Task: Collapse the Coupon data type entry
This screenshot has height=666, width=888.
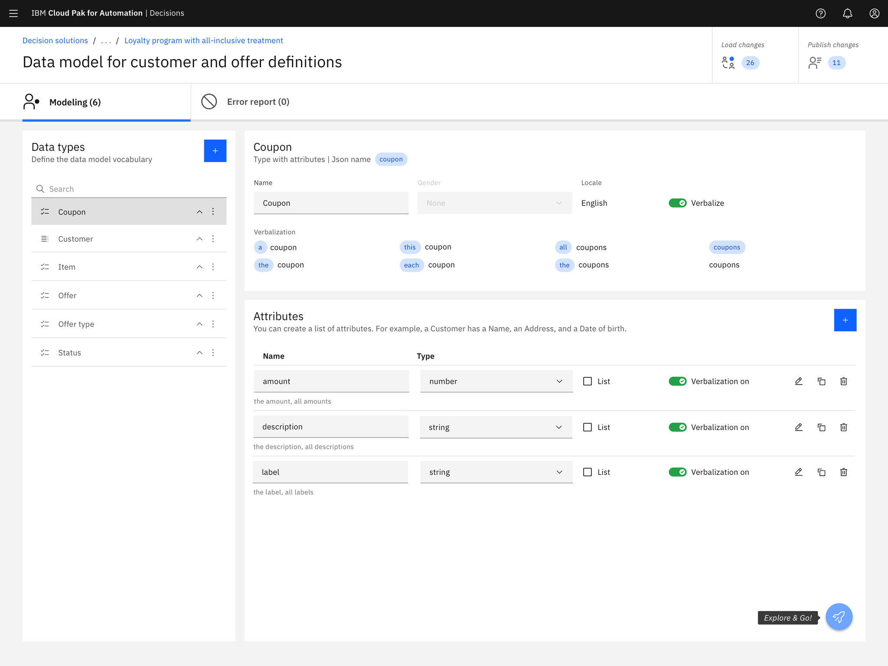Action: pyautogui.click(x=199, y=212)
